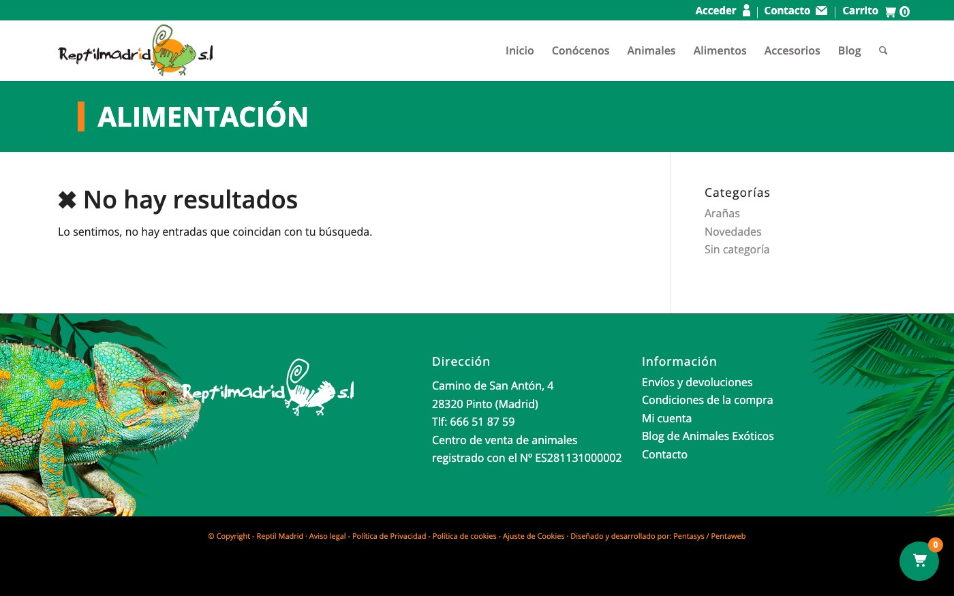This screenshot has width=954, height=596.
Task: Open Alimentos menu item
Action: pyautogui.click(x=720, y=50)
